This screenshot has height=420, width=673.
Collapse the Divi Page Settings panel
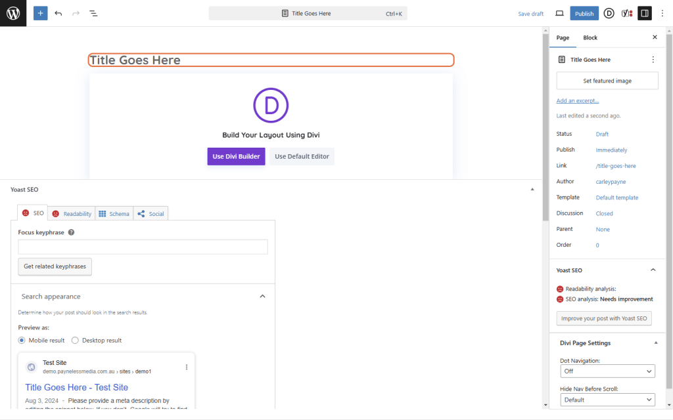point(655,343)
